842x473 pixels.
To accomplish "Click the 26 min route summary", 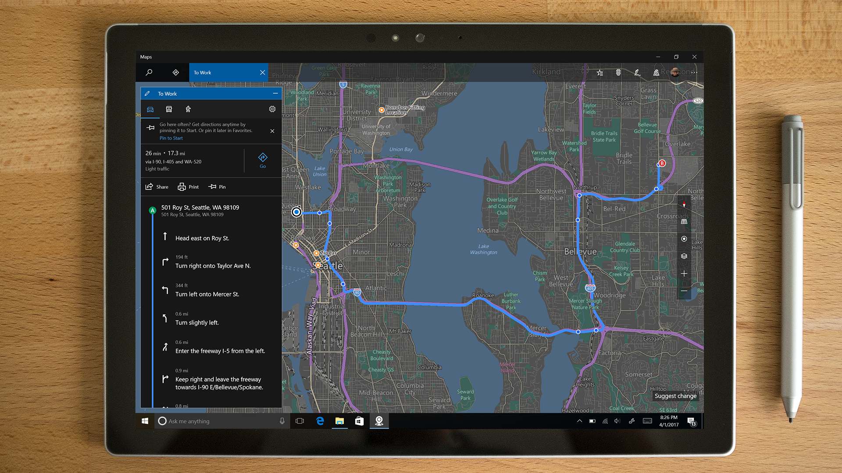I will pos(174,161).
